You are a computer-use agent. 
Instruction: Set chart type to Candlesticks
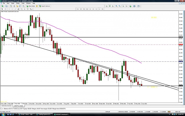110,6
